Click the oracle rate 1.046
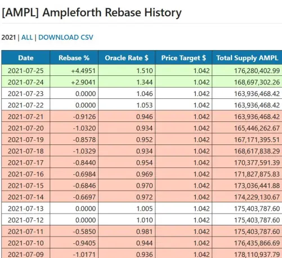 (145, 94)
